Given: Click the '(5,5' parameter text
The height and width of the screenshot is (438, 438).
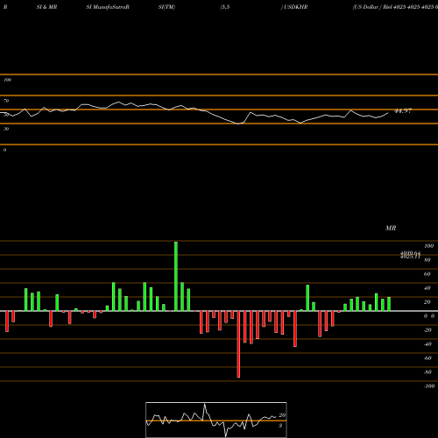Looking at the screenshot, I should tap(225, 7).
